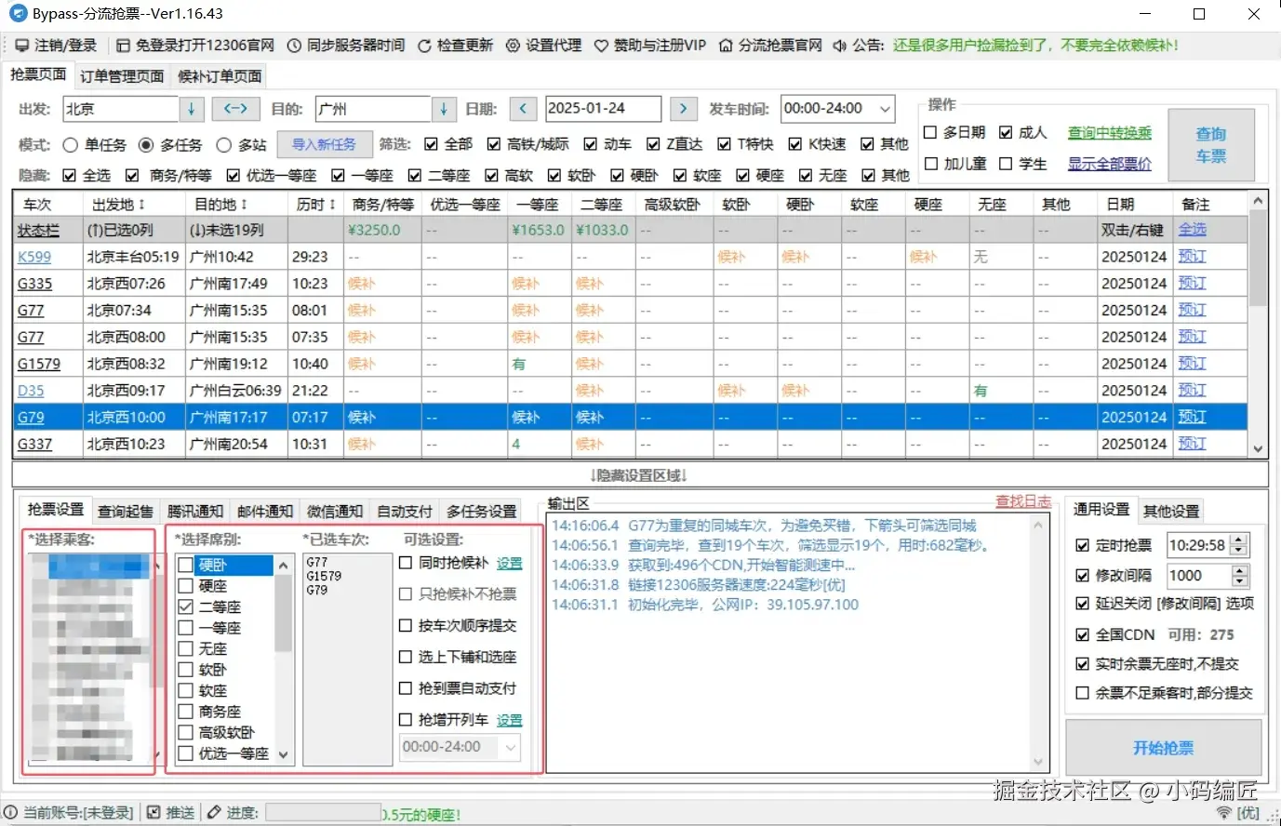Switch to the 订单管理页面 tab
Screen dimensions: 1281x826
122,76
